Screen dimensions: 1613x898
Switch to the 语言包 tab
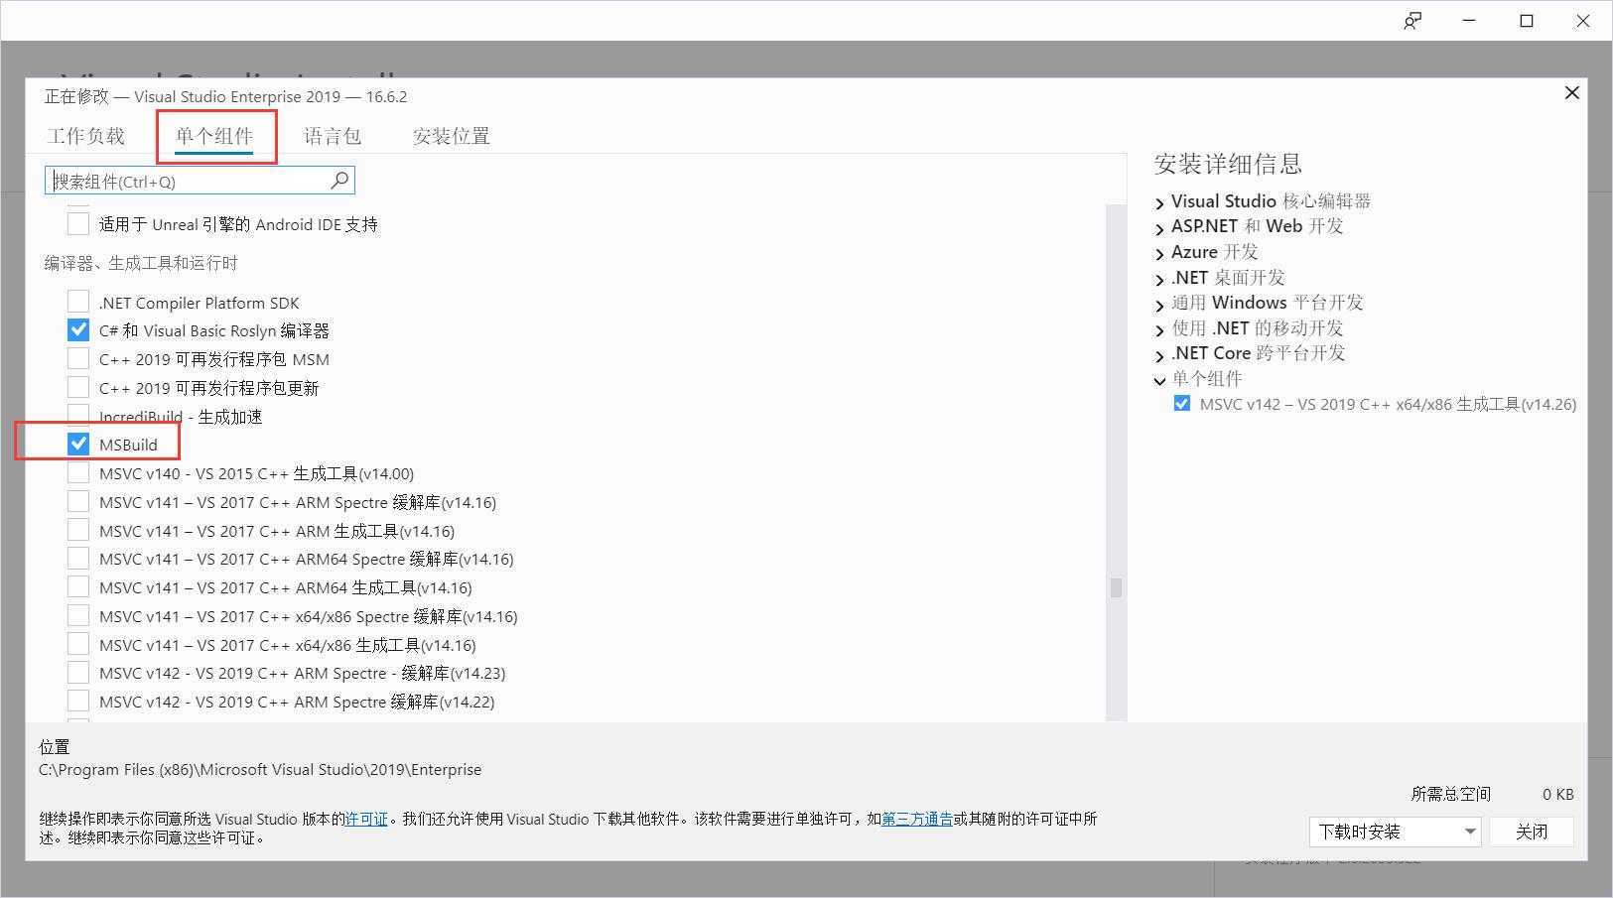pyautogui.click(x=333, y=136)
